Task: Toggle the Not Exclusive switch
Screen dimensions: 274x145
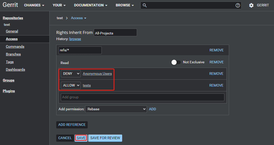Action: pos(176,62)
